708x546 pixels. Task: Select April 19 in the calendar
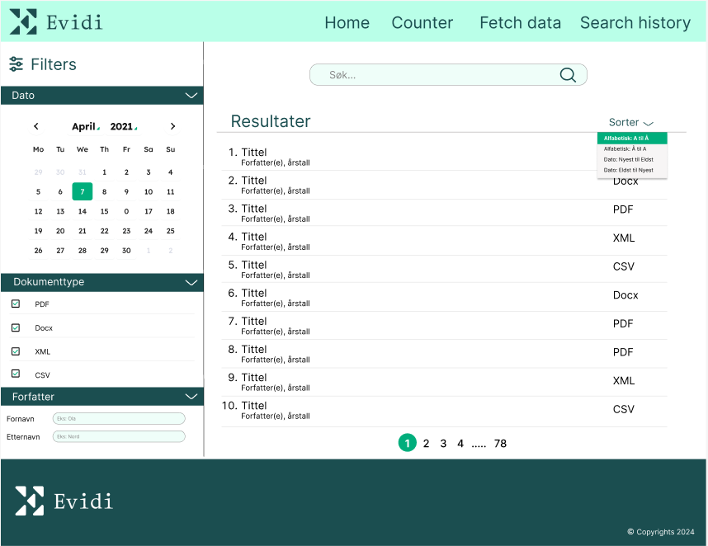point(39,231)
